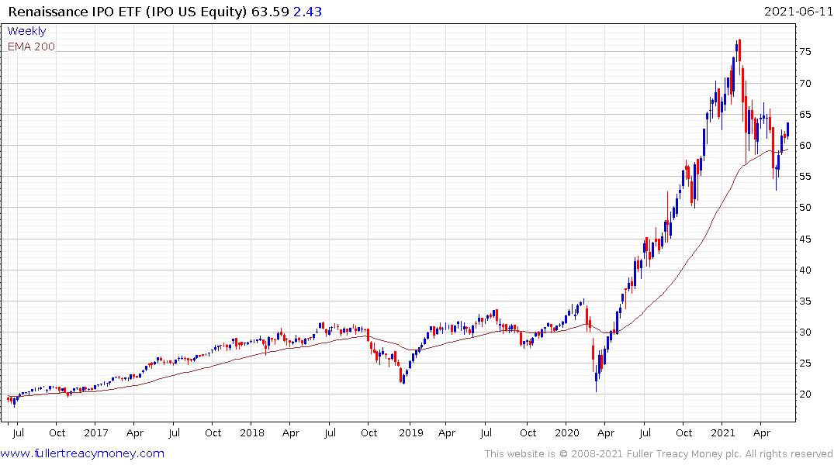The width and height of the screenshot is (834, 465).
Task: Click the 'Weekly' interval label
Action: [26, 31]
